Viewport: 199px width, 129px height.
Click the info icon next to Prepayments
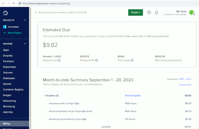(97, 60)
